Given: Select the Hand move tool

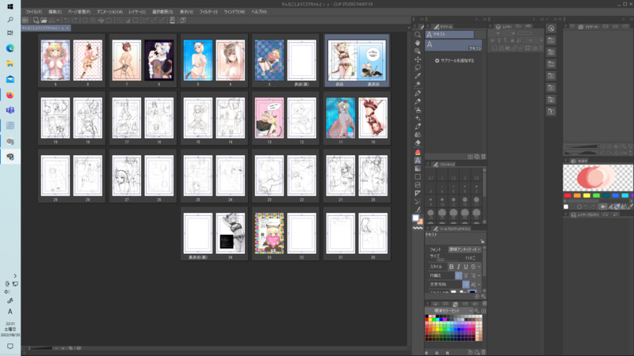Looking at the screenshot, I should tap(418, 43).
